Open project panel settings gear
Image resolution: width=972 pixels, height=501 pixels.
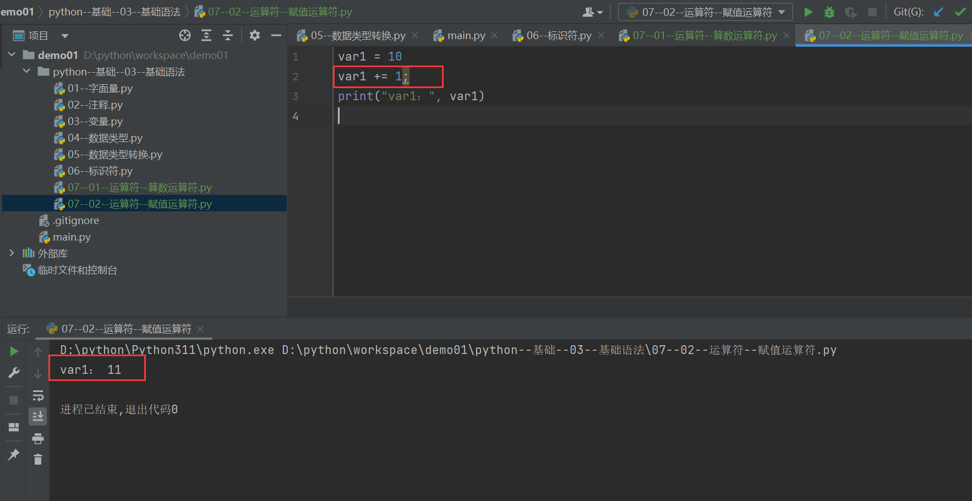pyautogui.click(x=254, y=36)
